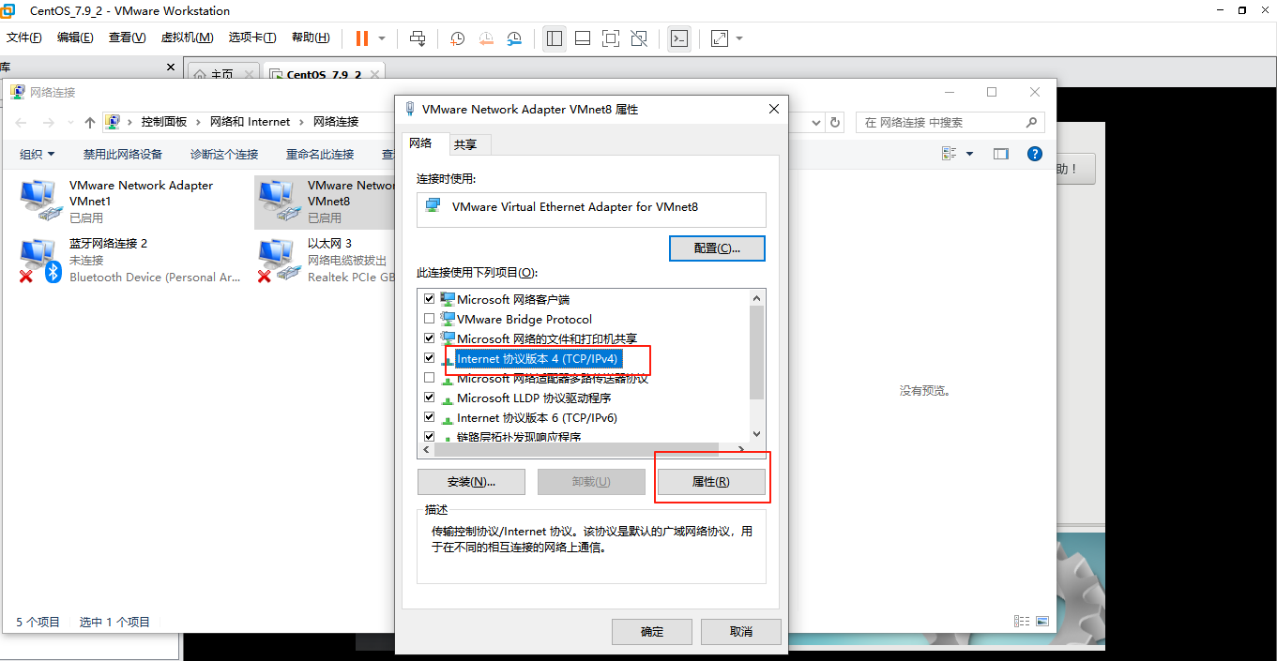Send Ctrl+Alt+Del to the virtual machine
The image size is (1277, 661).
pos(418,38)
